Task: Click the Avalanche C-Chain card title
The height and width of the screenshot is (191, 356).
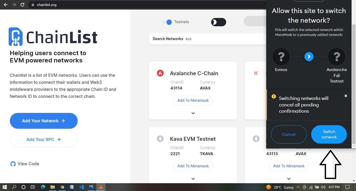Action: [x=194, y=73]
